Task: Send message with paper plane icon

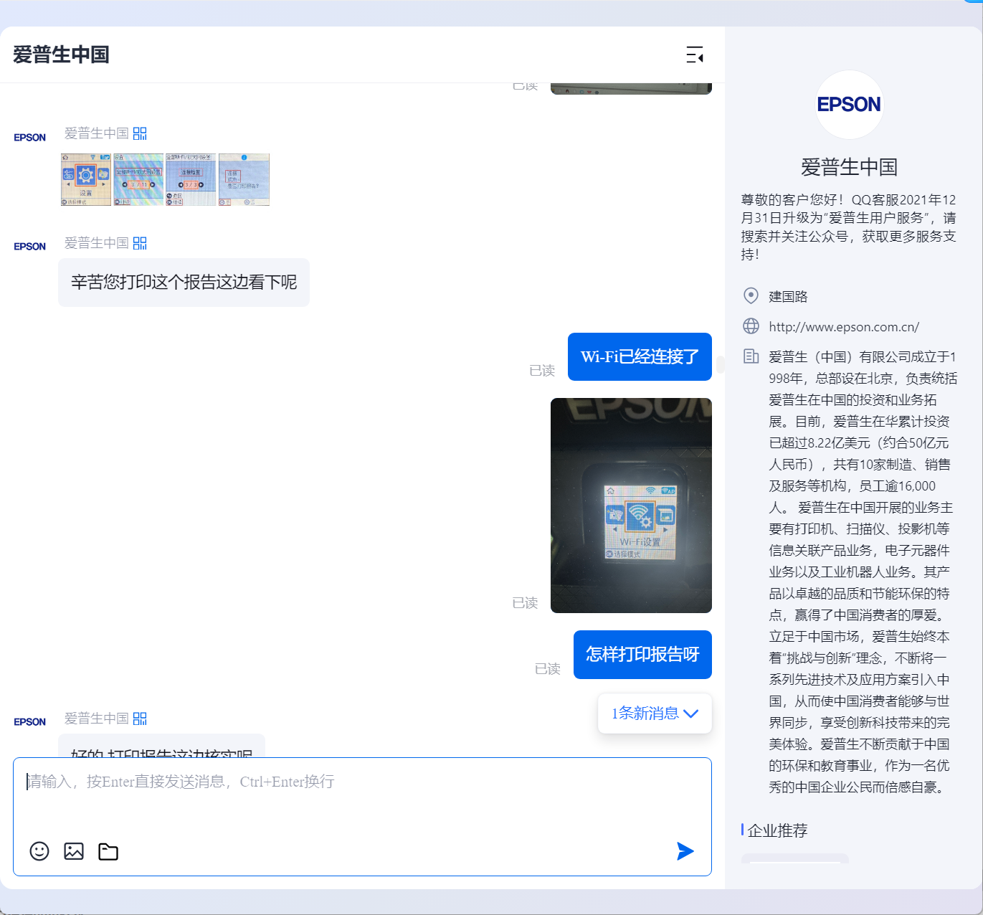Action: pos(685,851)
